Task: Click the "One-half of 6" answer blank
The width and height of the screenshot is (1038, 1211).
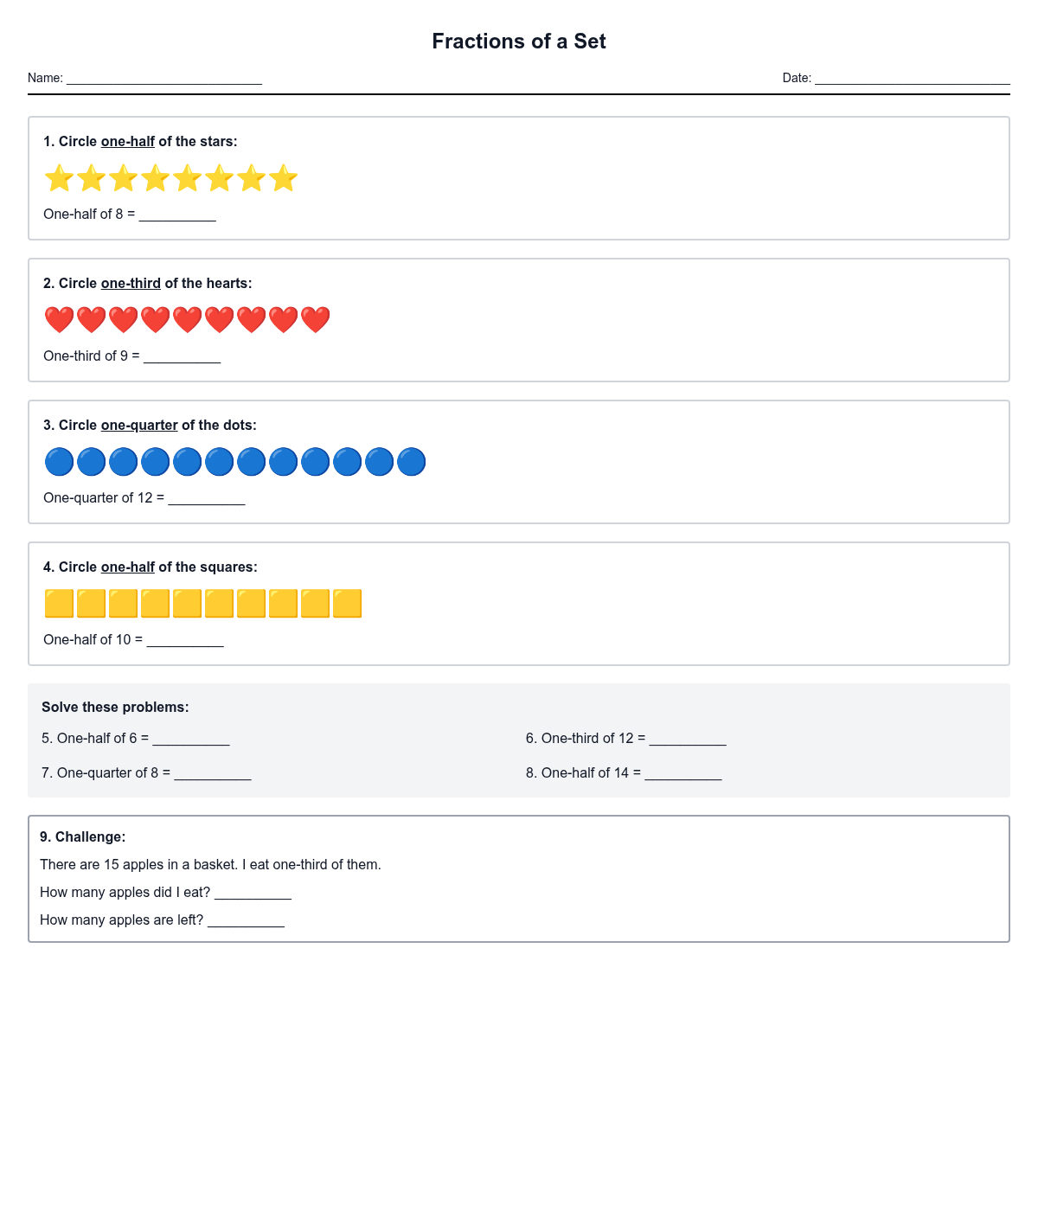Action: 191,739
